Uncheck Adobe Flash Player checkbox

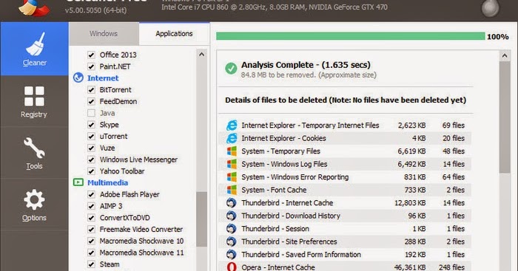pyautogui.click(x=91, y=194)
